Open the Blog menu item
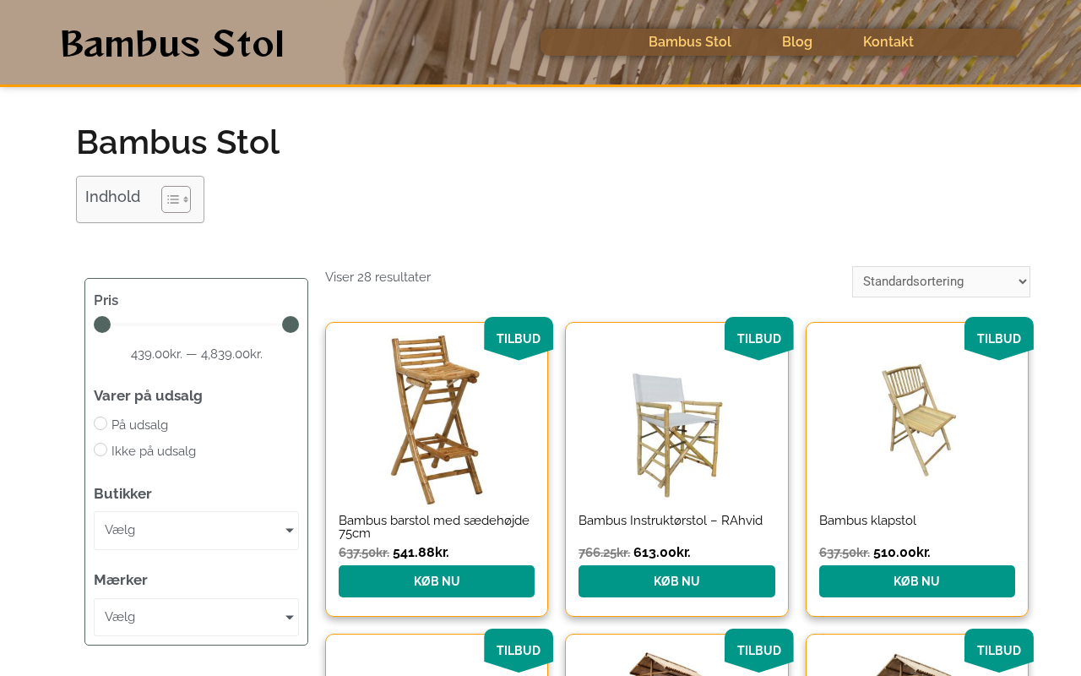1081x676 pixels. click(797, 42)
